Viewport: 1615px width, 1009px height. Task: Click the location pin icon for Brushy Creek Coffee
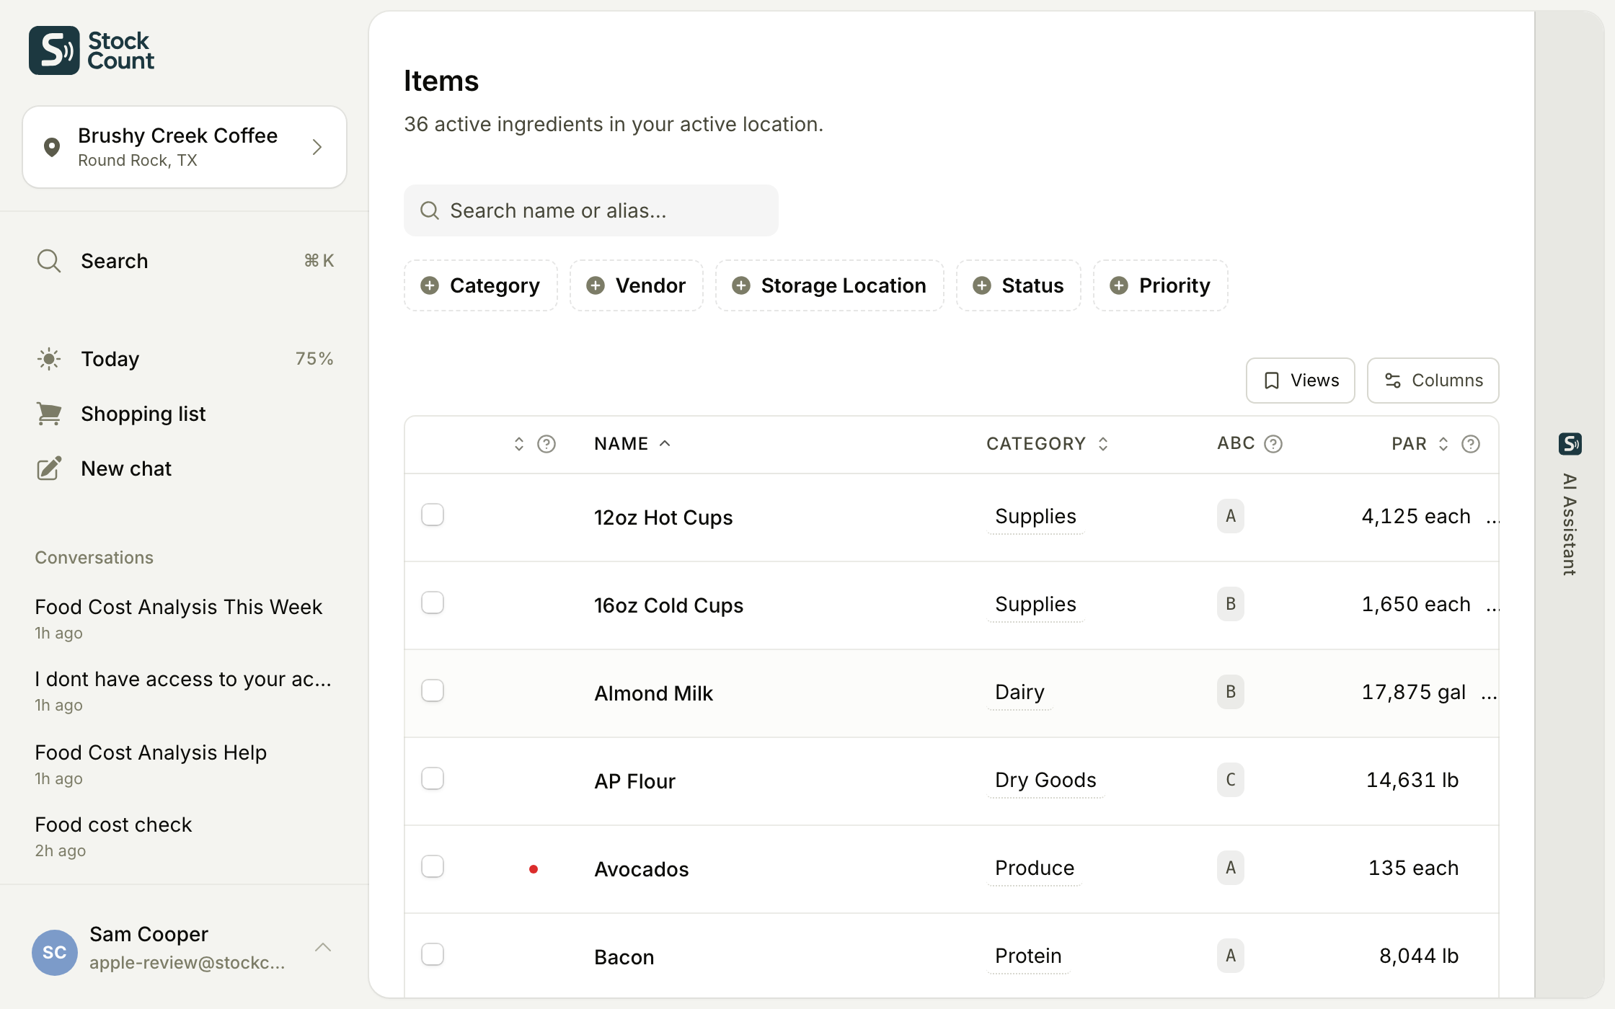[x=51, y=147]
